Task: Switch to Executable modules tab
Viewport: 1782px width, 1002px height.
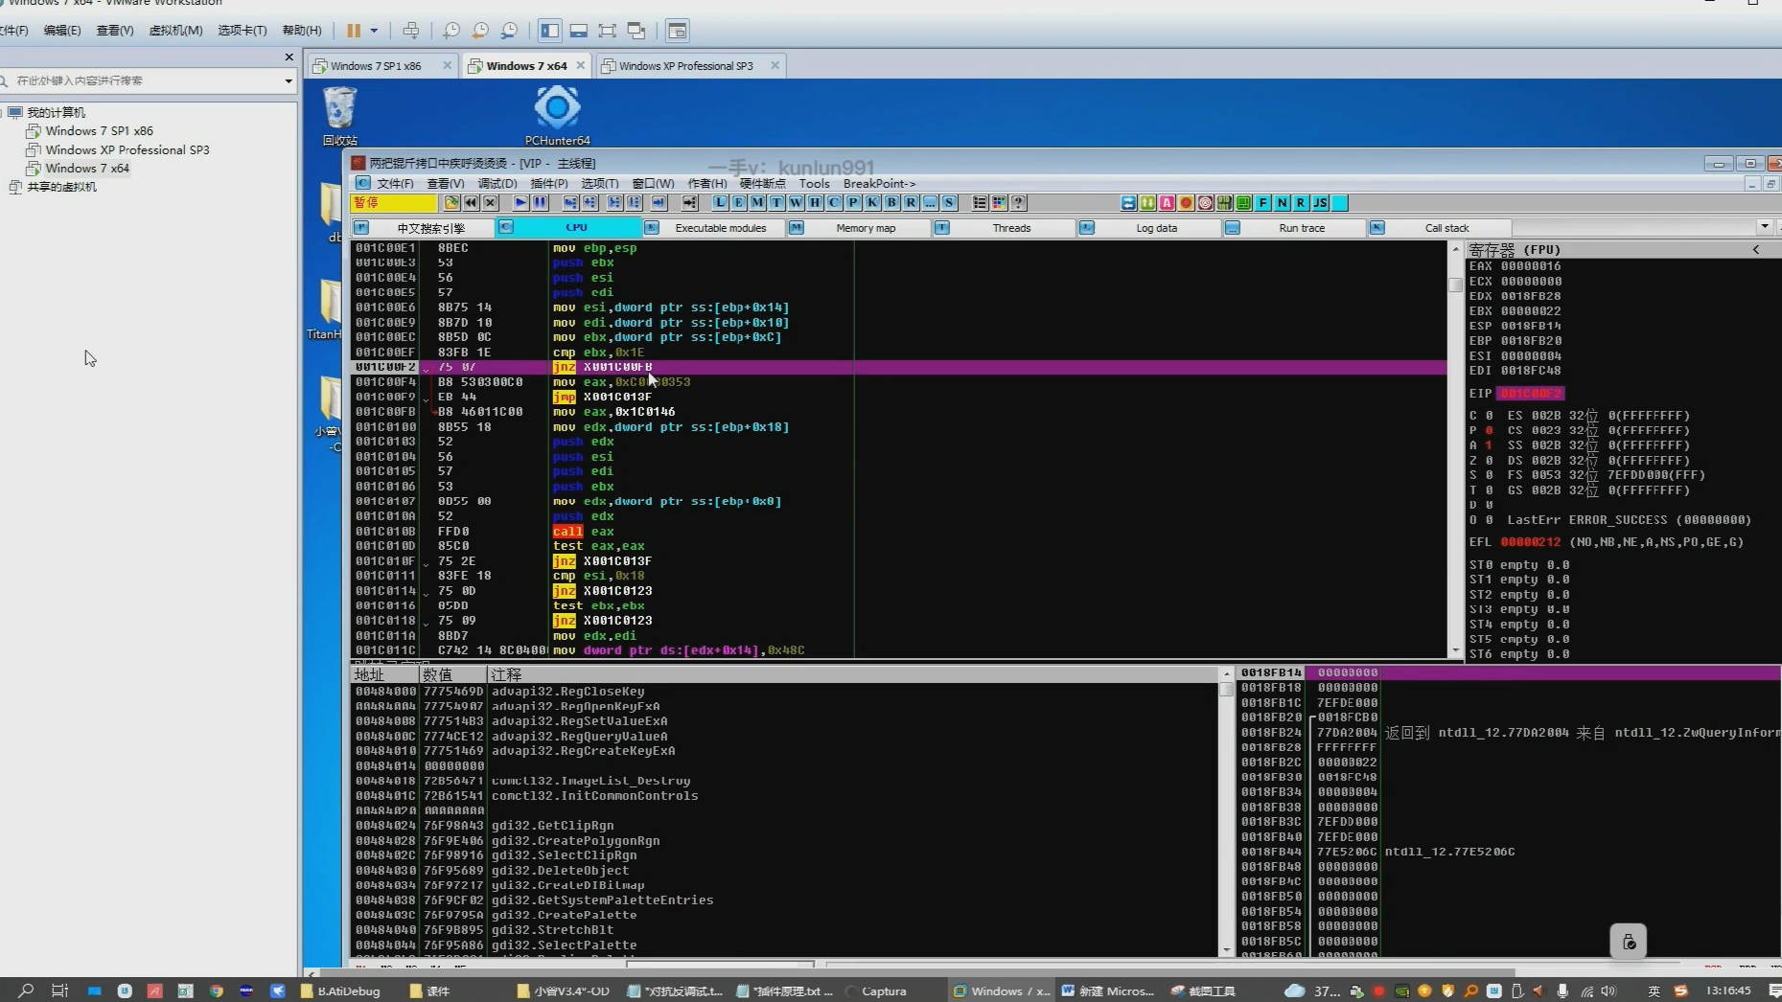Action: 714,228
